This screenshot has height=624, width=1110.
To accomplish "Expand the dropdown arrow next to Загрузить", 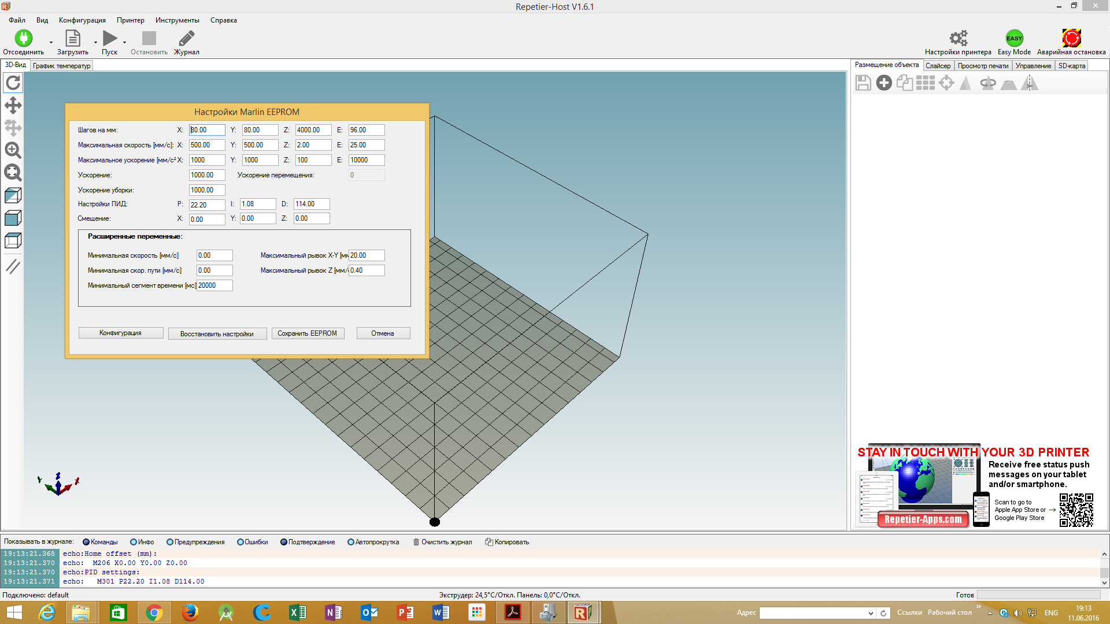I will pyautogui.click(x=95, y=42).
